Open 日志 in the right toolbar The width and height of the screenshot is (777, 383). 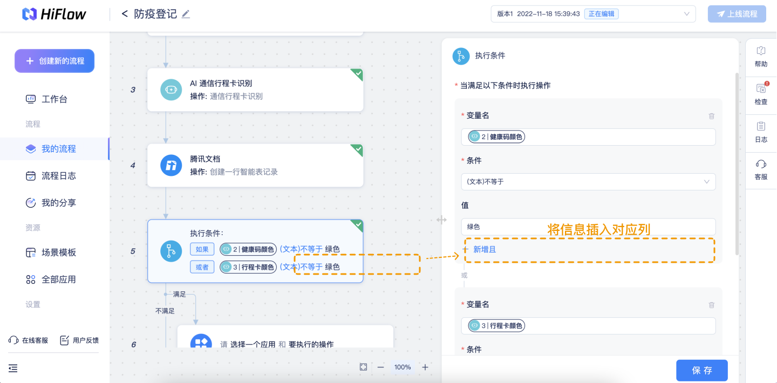click(761, 132)
